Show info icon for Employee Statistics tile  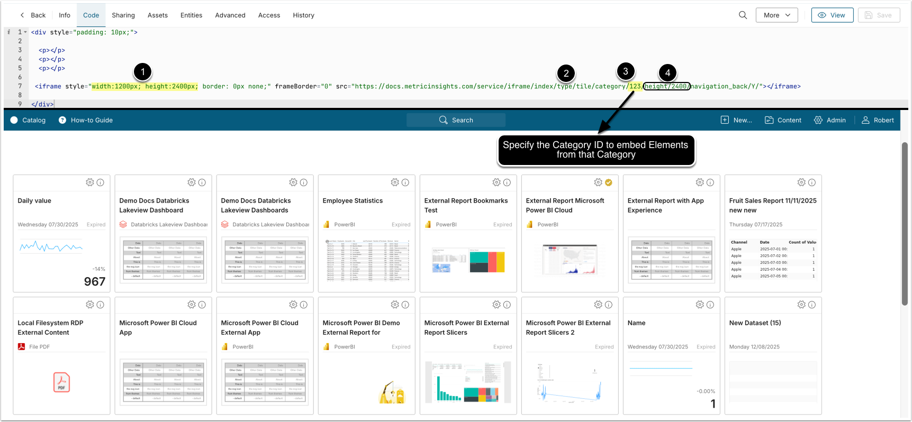point(405,182)
